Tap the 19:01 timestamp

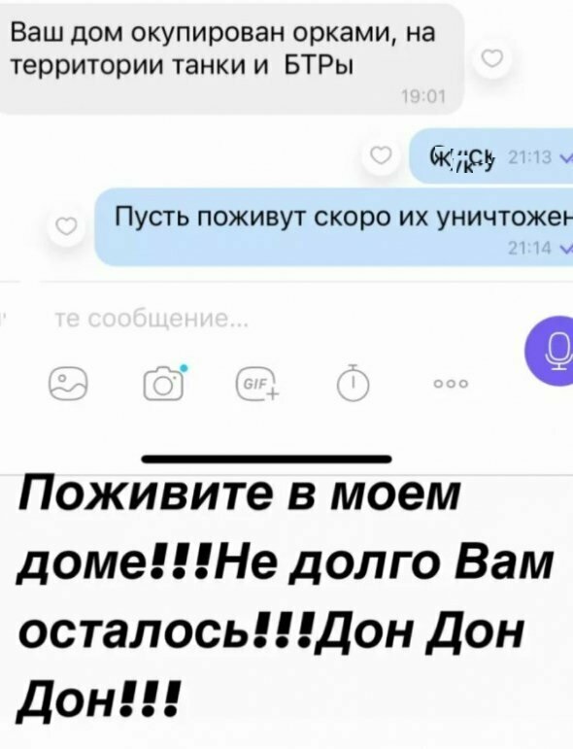[423, 97]
